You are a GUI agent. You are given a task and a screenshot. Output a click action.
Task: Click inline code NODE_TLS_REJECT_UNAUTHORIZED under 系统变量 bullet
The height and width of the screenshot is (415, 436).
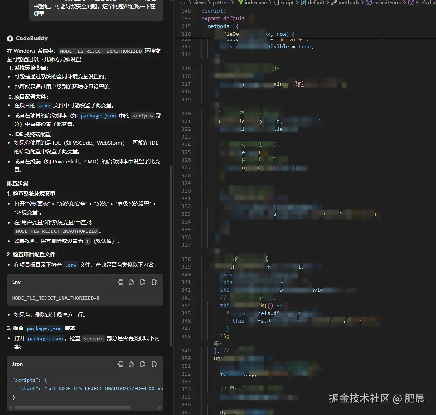click(x=57, y=231)
